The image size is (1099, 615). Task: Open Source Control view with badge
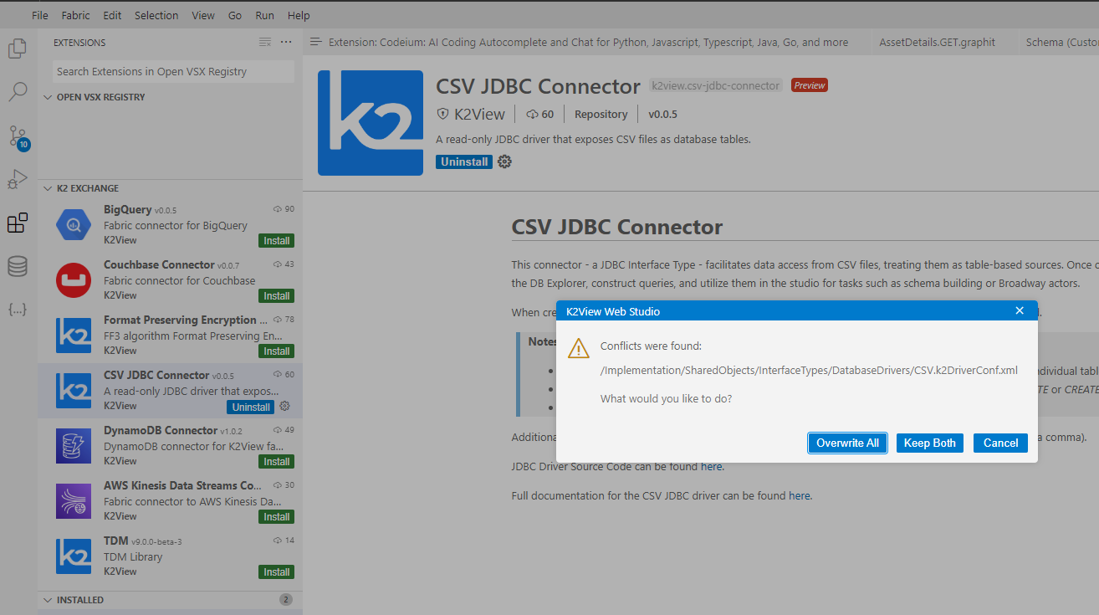point(18,136)
